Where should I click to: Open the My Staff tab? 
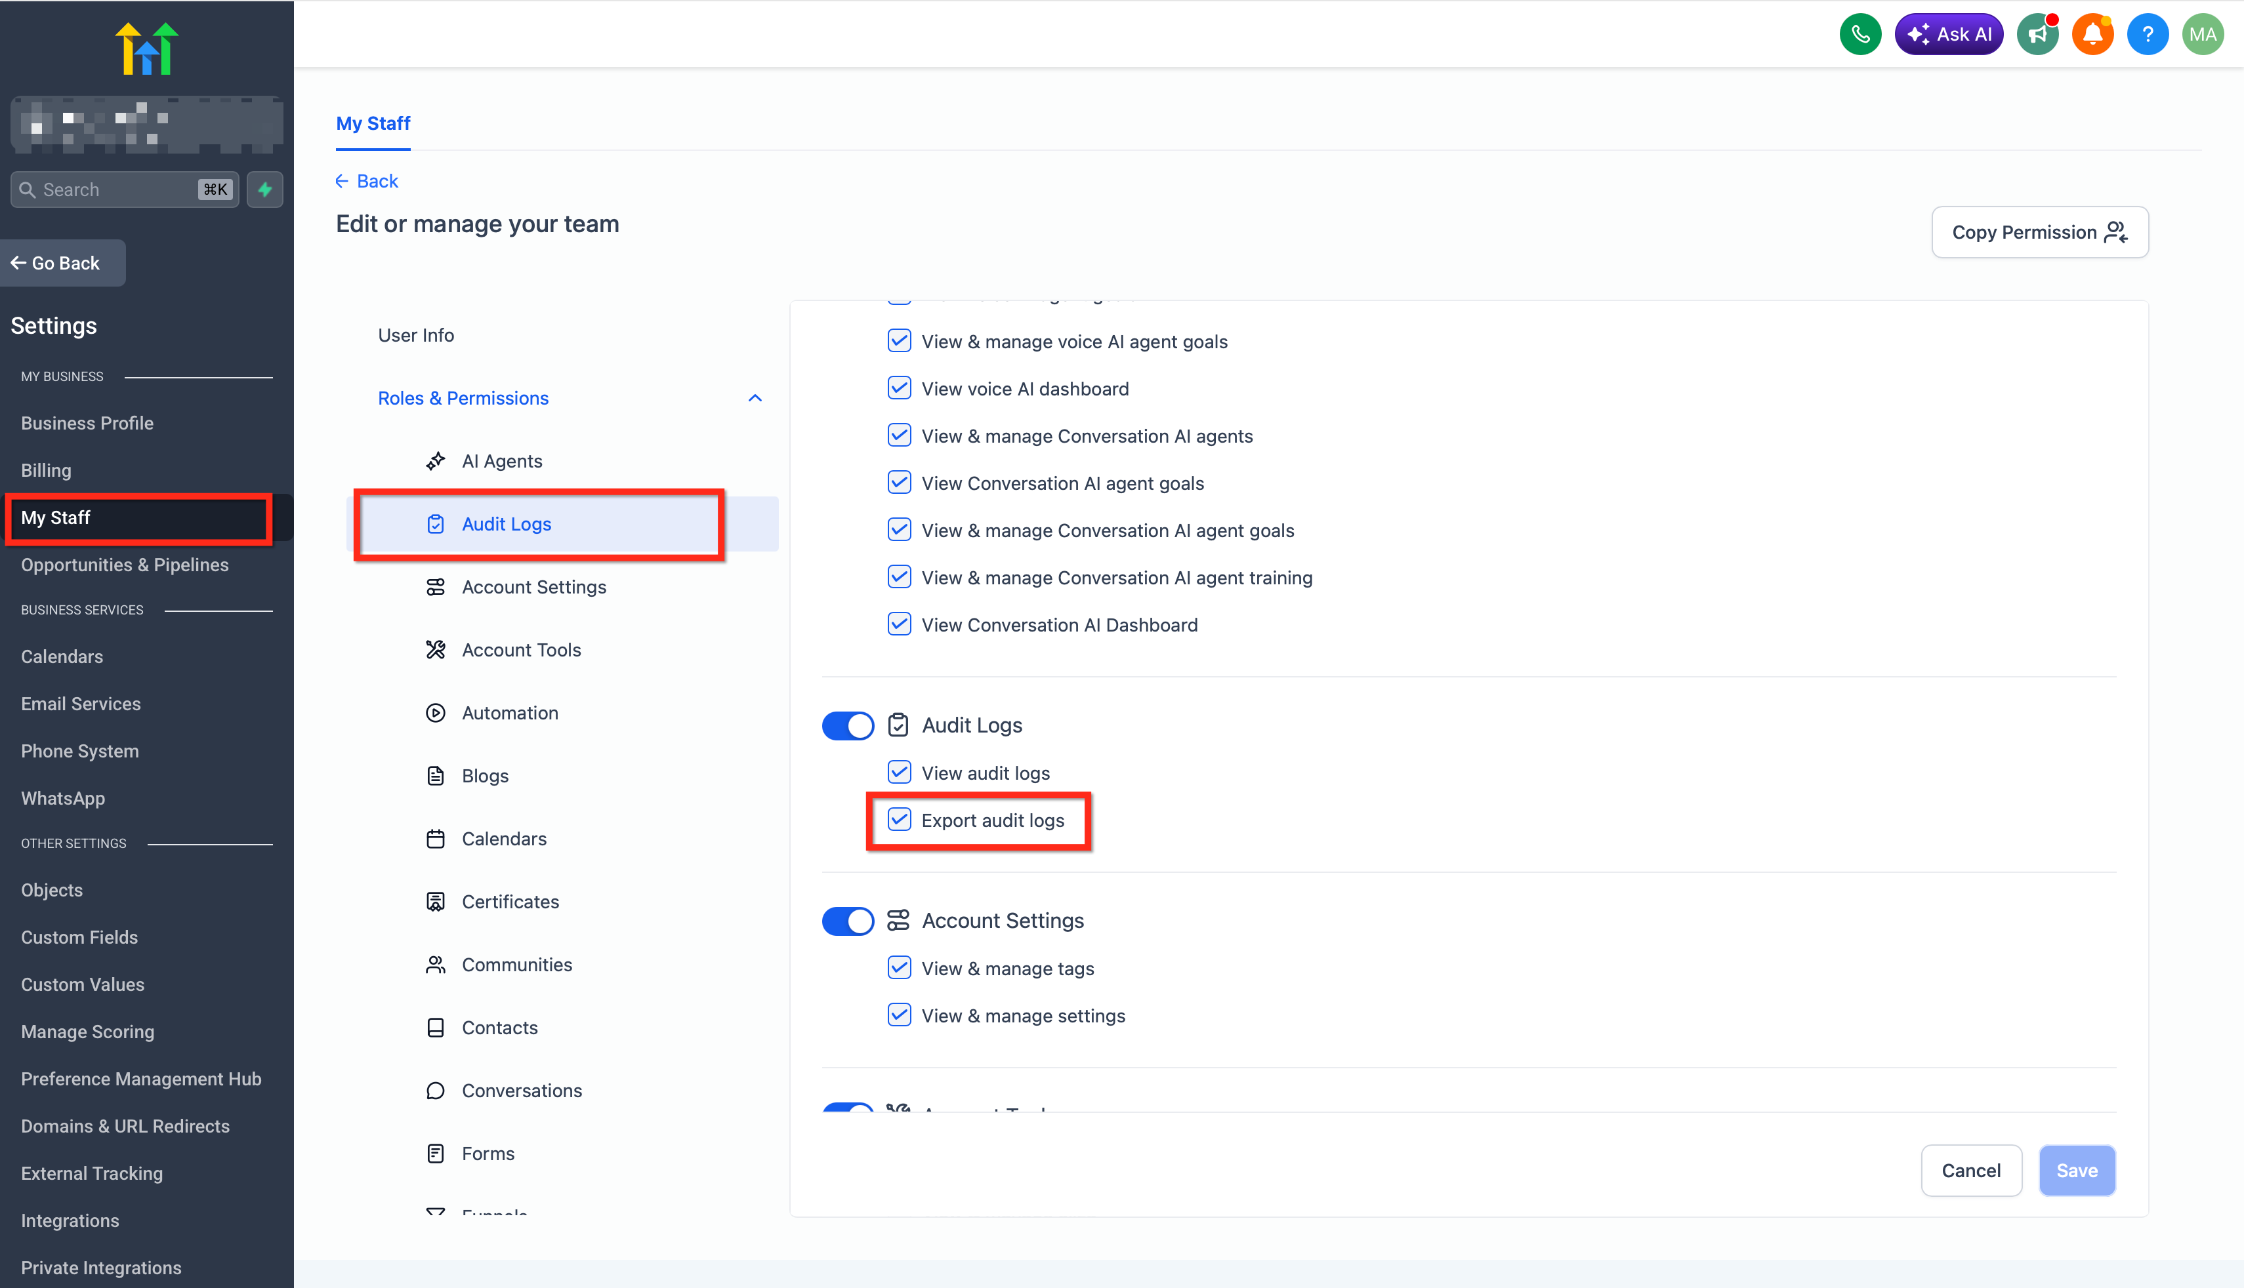click(x=373, y=124)
